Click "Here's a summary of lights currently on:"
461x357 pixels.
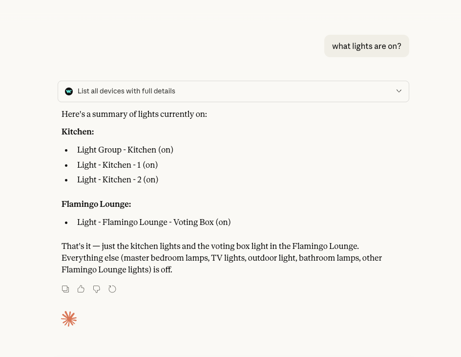[134, 114]
